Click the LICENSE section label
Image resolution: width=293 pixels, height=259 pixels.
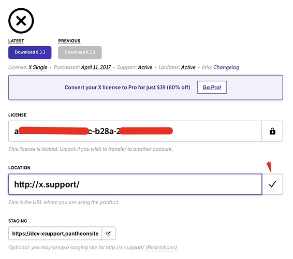tap(18, 115)
